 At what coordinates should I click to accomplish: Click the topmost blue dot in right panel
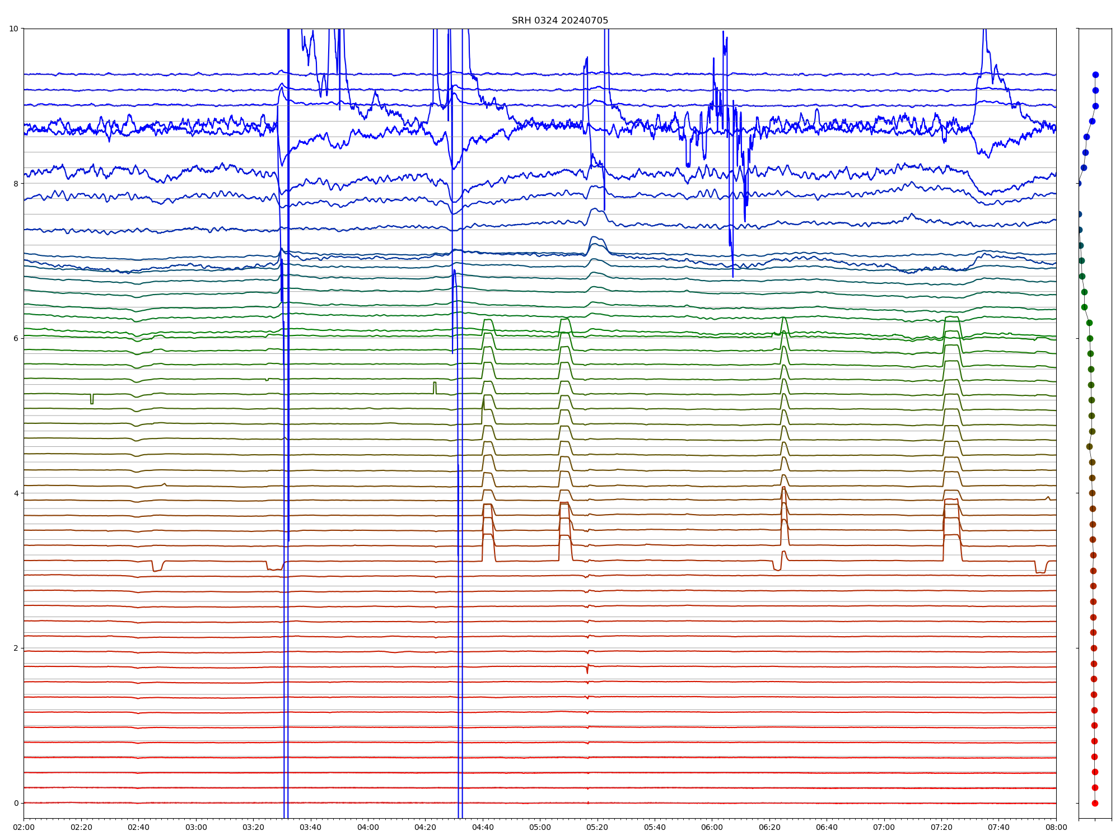pyautogui.click(x=1095, y=74)
